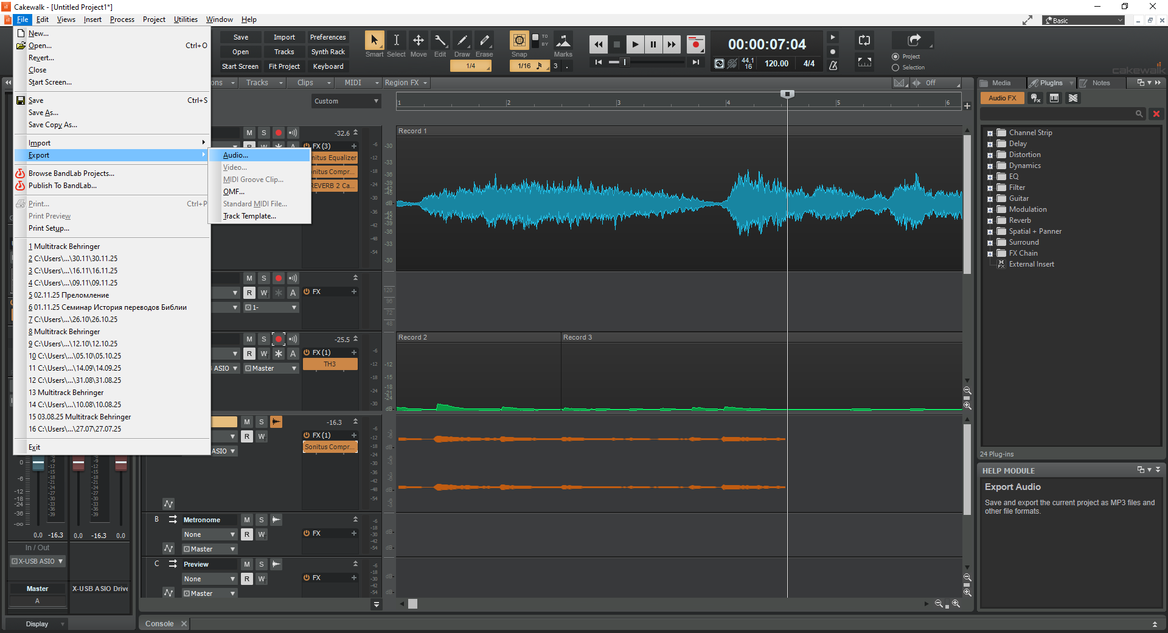The width and height of the screenshot is (1168, 633).
Task: Toggle the Snap to grid button
Action: point(520,41)
